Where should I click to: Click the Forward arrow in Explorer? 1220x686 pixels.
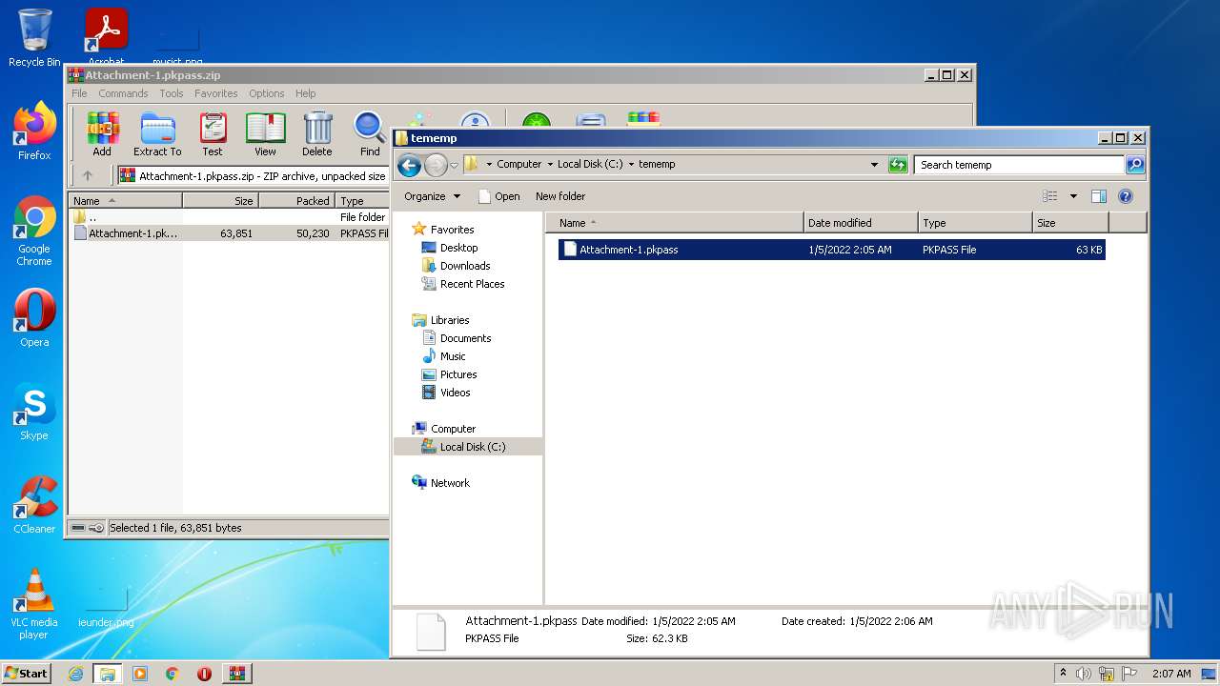pyautogui.click(x=436, y=165)
